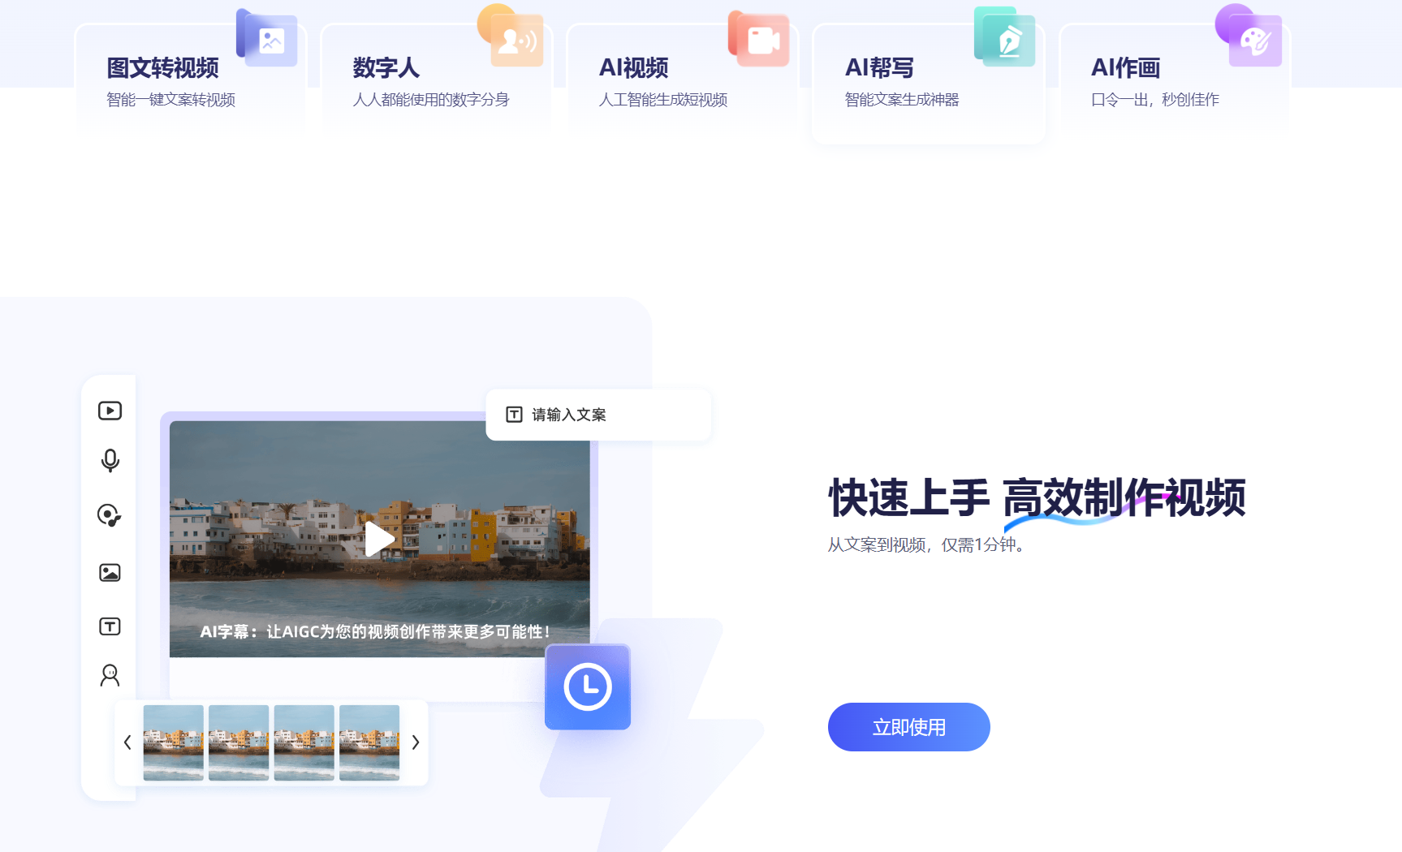
Task: Select the microphone icon in the sidebar
Action: coord(110,461)
